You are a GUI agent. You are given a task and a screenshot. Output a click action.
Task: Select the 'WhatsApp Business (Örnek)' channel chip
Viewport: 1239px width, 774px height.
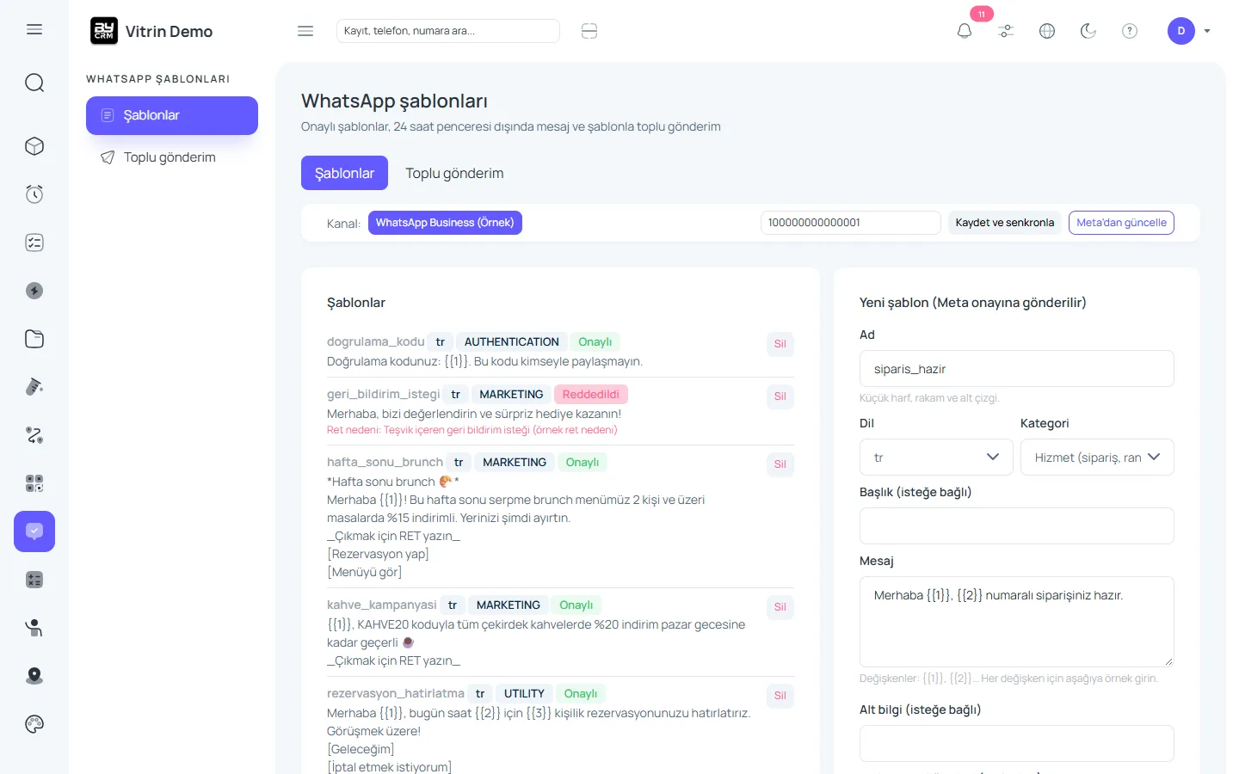click(x=445, y=223)
